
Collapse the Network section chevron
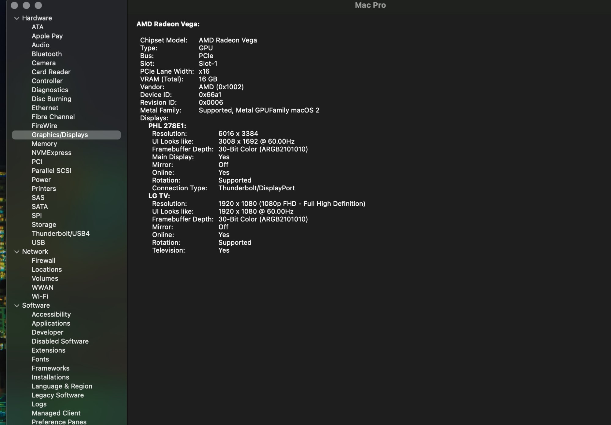(17, 252)
